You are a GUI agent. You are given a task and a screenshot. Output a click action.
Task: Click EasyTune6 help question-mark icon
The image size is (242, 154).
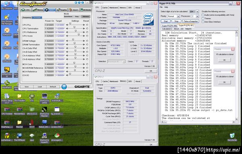79,3
